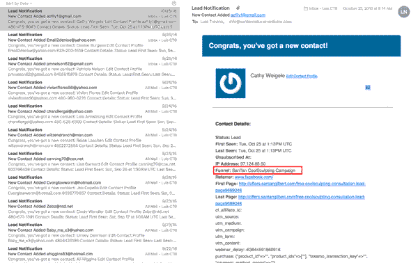Screen dimensions: 418x263
Task: Click the paperclip attachment icon in header
Action: (238, 8)
